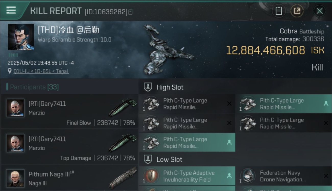The width and height of the screenshot is (332, 191).
Task: Open the hamburger menu icon
Action: (11, 10)
